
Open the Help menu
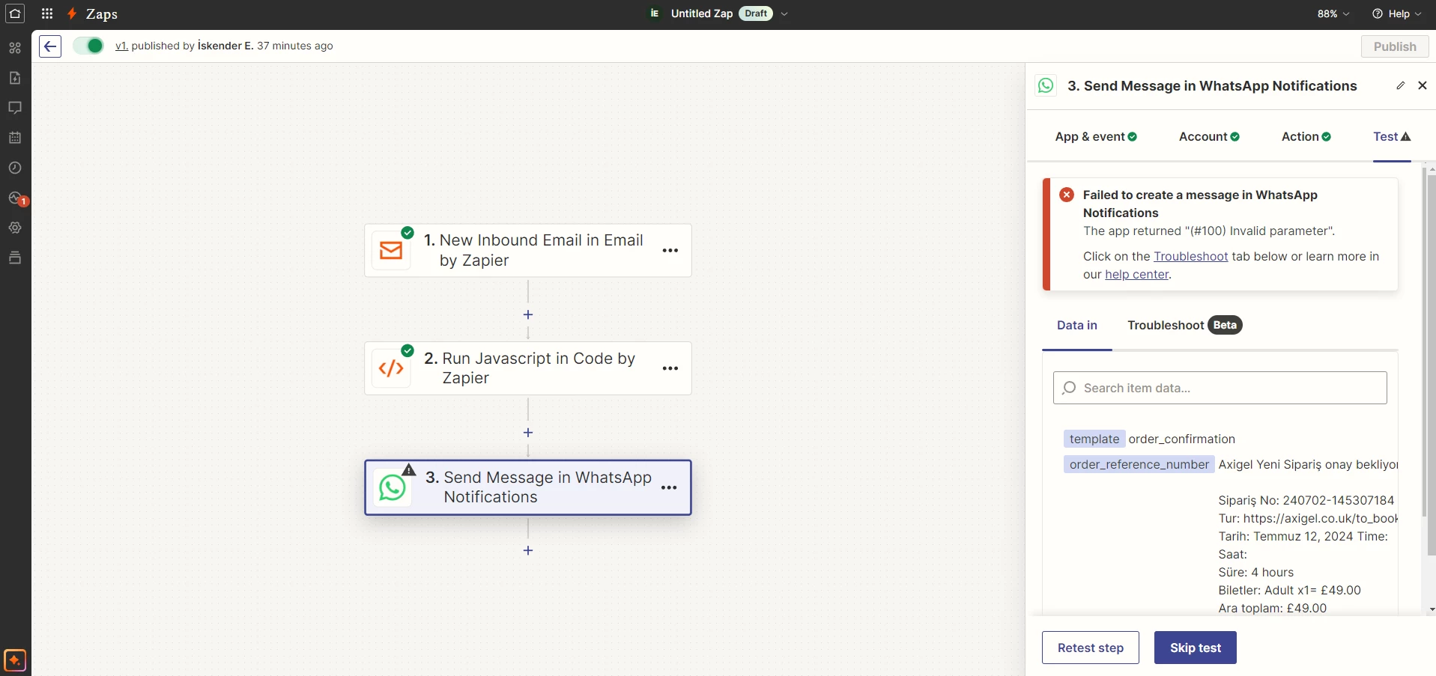pos(1396,13)
